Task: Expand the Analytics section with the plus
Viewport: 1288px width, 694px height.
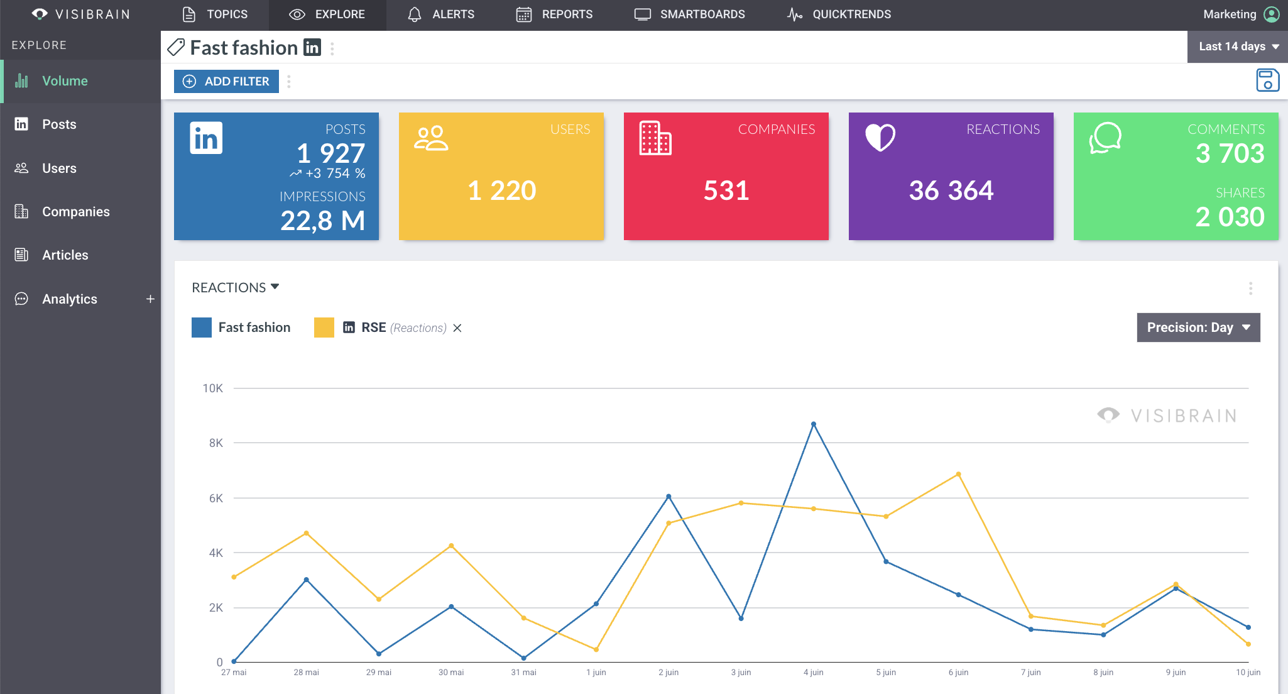Action: point(150,299)
